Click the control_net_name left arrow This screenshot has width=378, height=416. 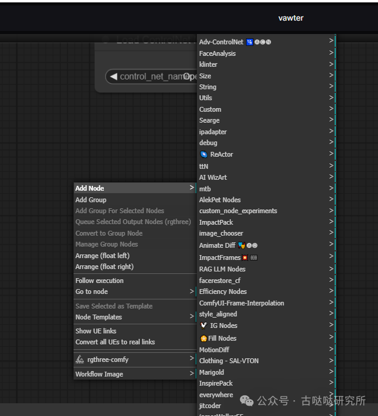tap(114, 77)
